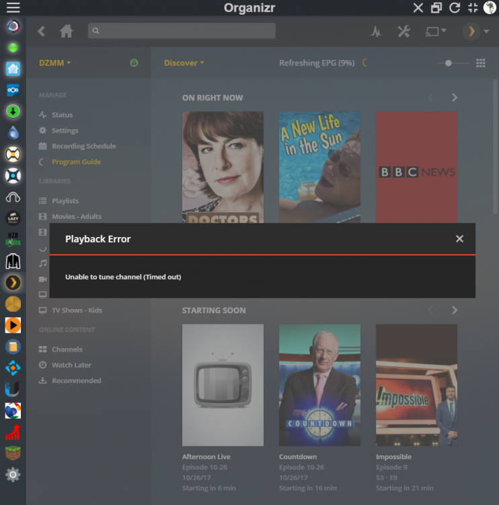The image size is (499, 505).
Task: Click the Doctors poster thumbnail
Action: point(223,167)
